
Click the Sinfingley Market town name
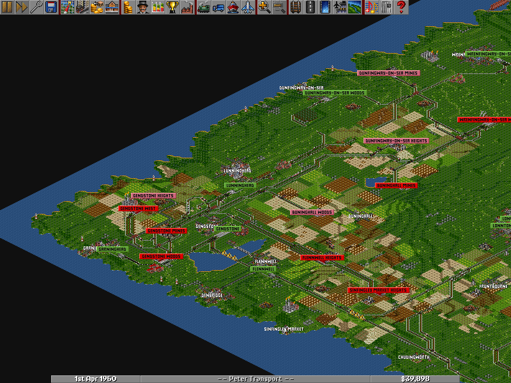tap(284, 329)
